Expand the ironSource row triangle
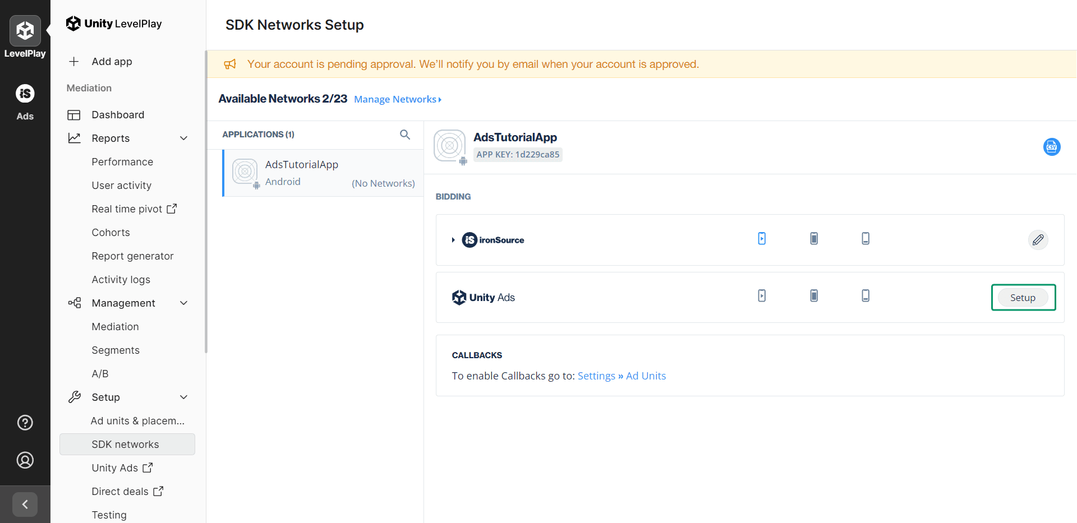 point(453,240)
